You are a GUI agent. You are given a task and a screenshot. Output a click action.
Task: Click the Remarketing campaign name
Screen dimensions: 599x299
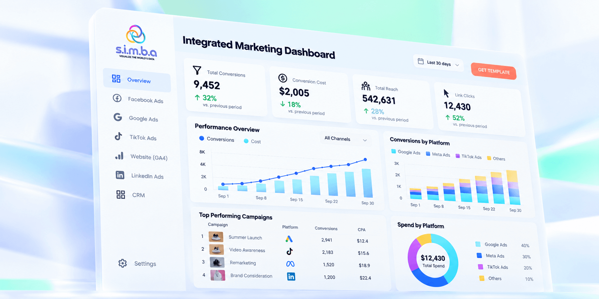point(243,263)
